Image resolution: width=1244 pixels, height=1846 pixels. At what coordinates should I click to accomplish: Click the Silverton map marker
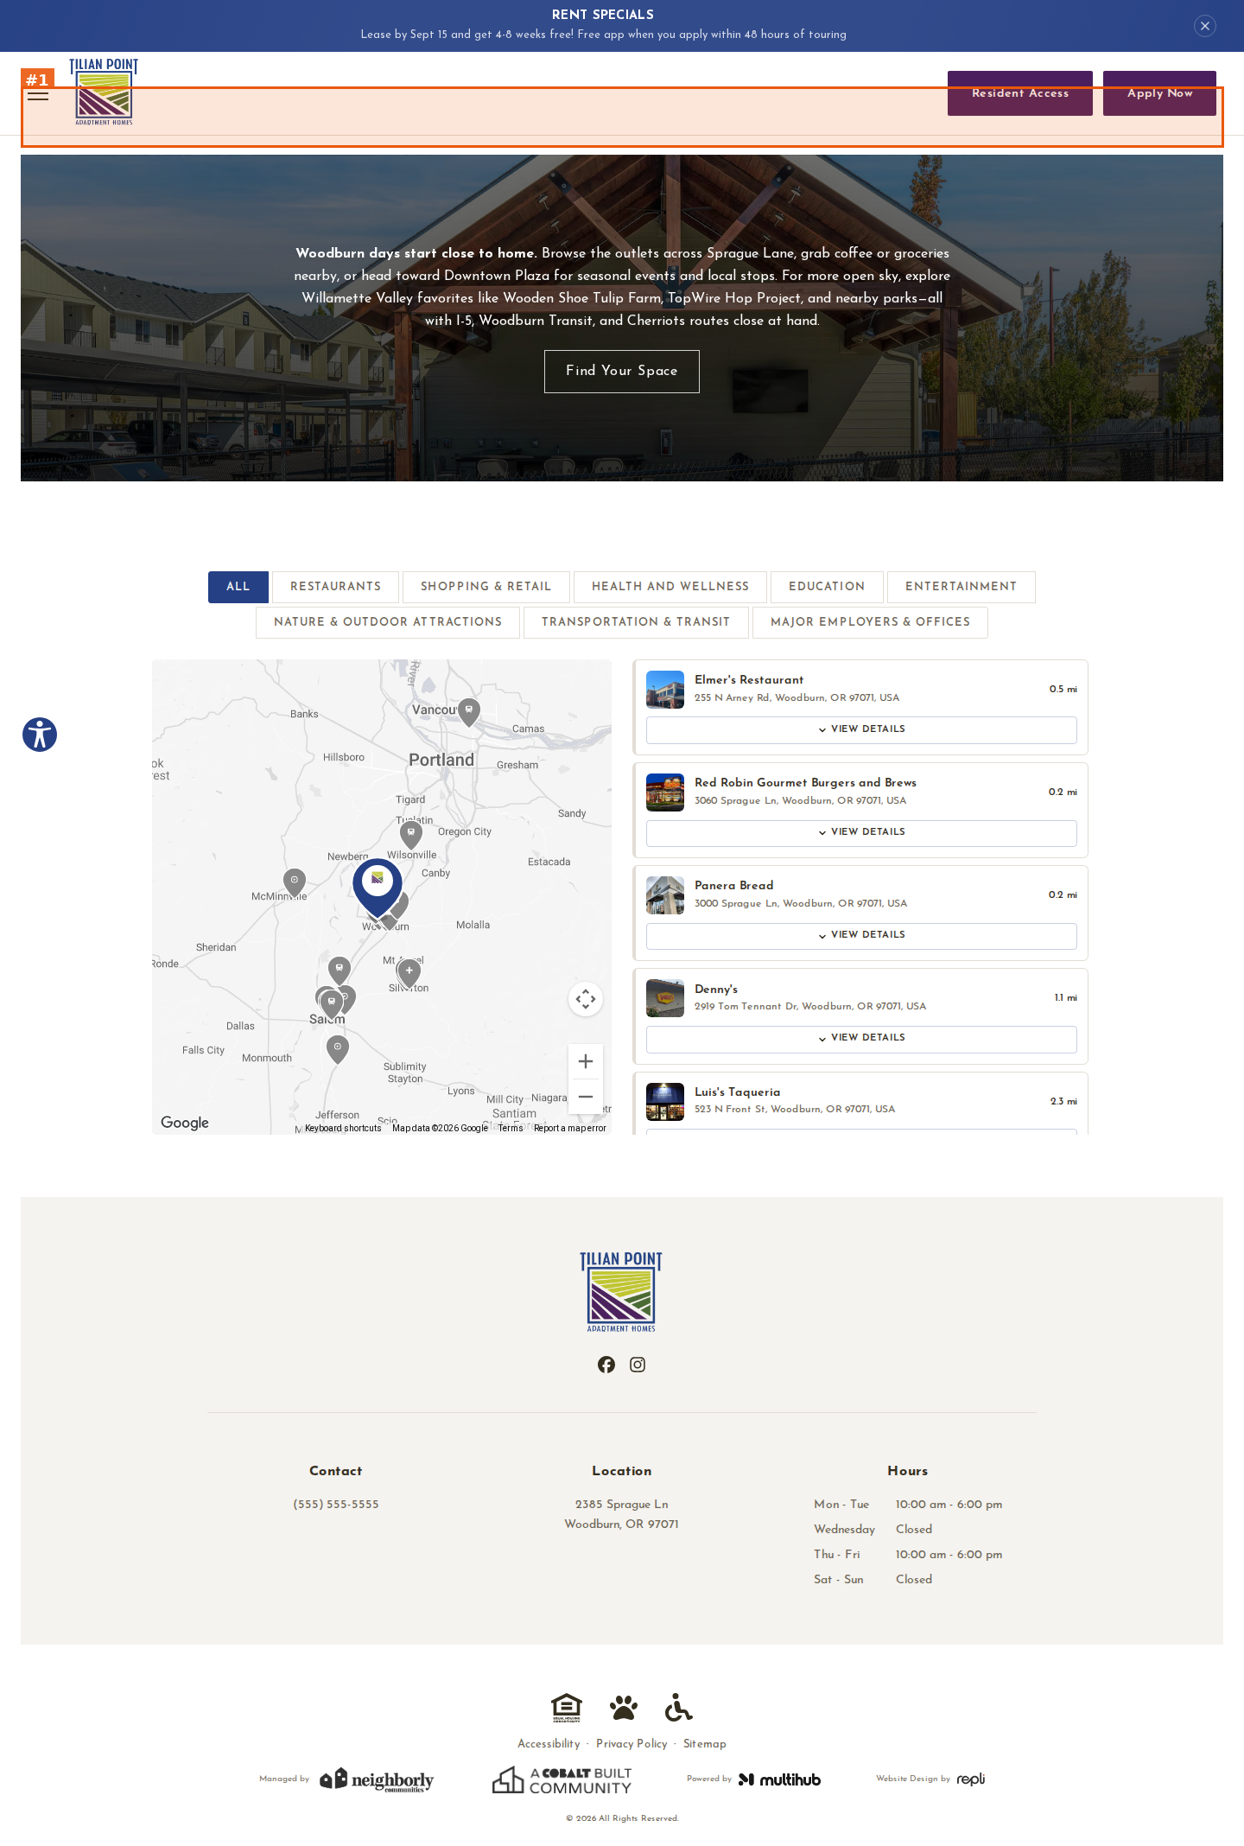click(x=409, y=973)
